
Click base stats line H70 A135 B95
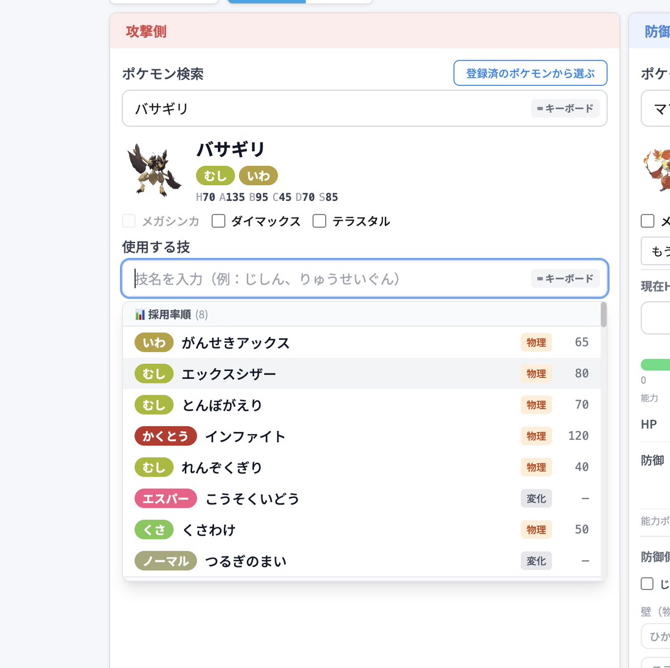pos(267,197)
